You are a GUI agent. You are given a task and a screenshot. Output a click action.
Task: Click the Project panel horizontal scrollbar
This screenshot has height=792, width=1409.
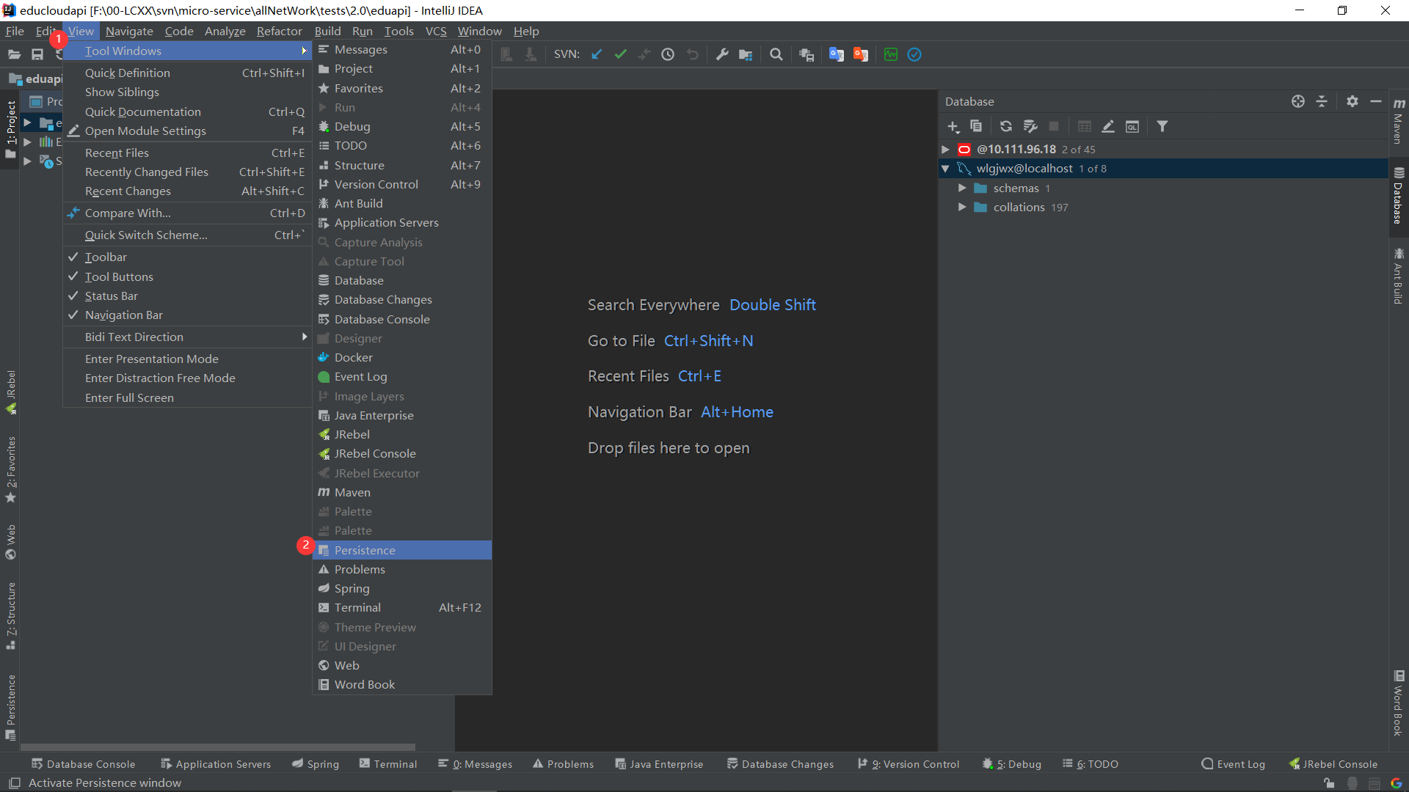218,747
